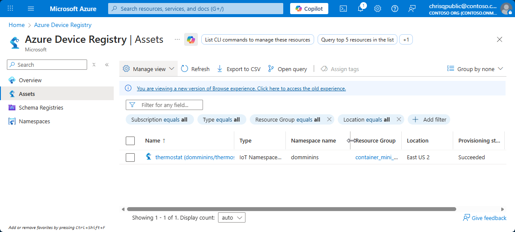Open the Manage view dropdown
The width and height of the screenshot is (515, 232).
click(x=148, y=69)
